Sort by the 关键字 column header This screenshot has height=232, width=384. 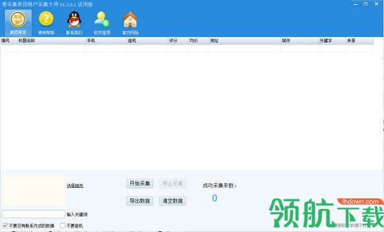point(332,41)
